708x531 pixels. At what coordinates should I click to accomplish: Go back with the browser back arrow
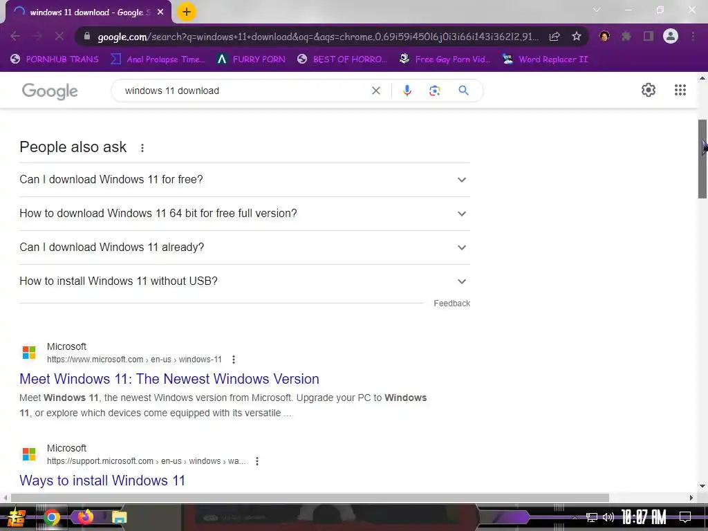pos(15,36)
